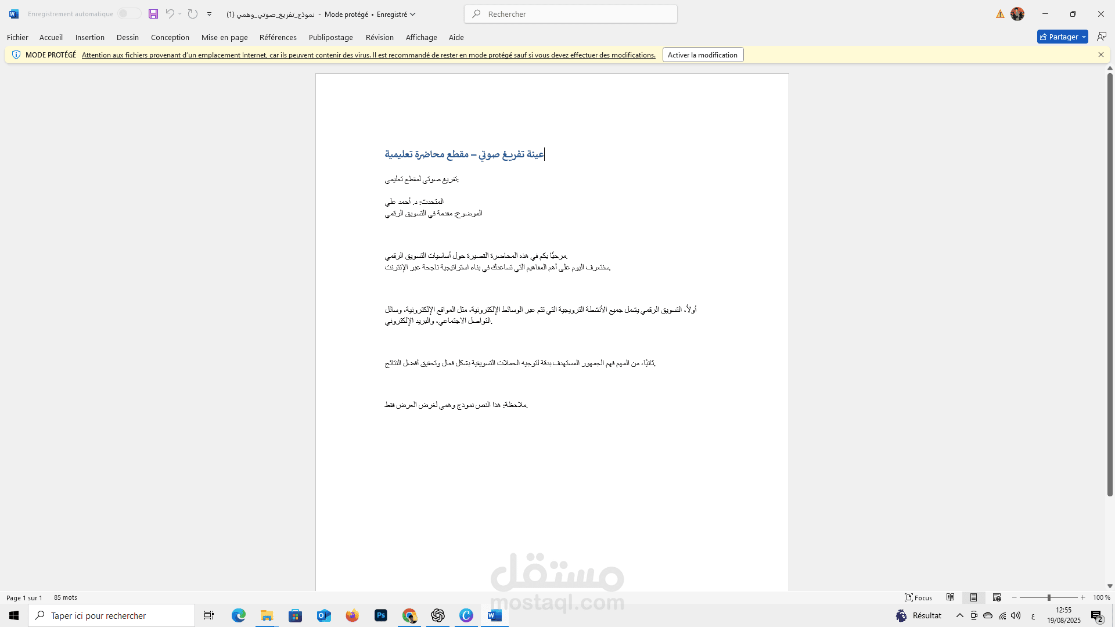Screen dimensions: 1115x627
Task: Click the Redo arrow icon
Action: (193, 14)
